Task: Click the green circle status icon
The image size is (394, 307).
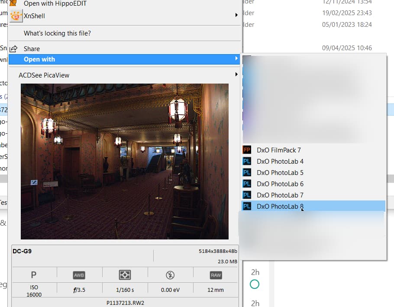Action: [255, 284]
